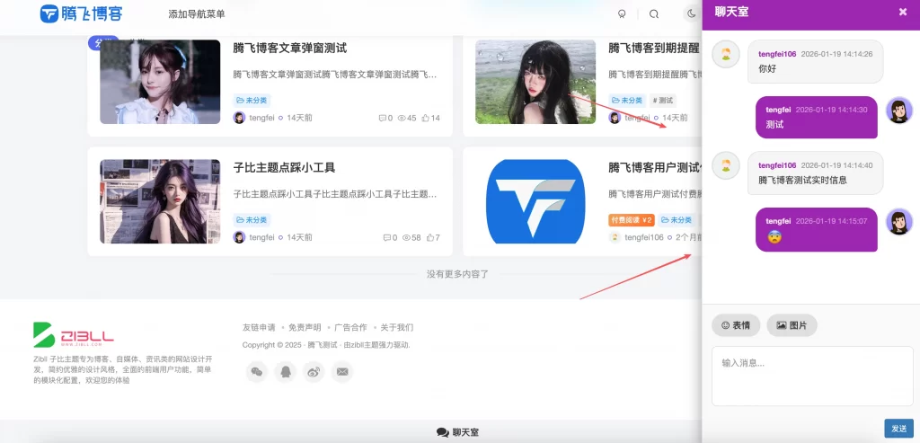Click timestamp 2026-01-19 14:15:07

click(831, 221)
